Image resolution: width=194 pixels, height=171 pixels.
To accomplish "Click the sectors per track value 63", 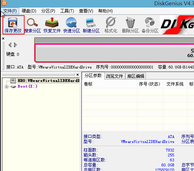I will coord(172,160).
